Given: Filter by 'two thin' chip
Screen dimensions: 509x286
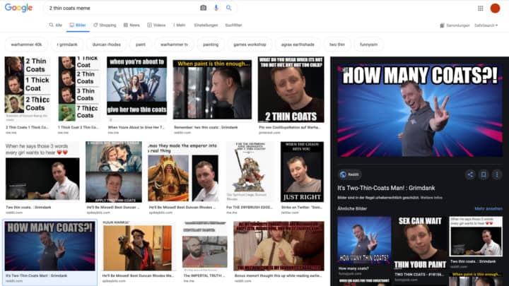Looking at the screenshot, I should 337,44.
